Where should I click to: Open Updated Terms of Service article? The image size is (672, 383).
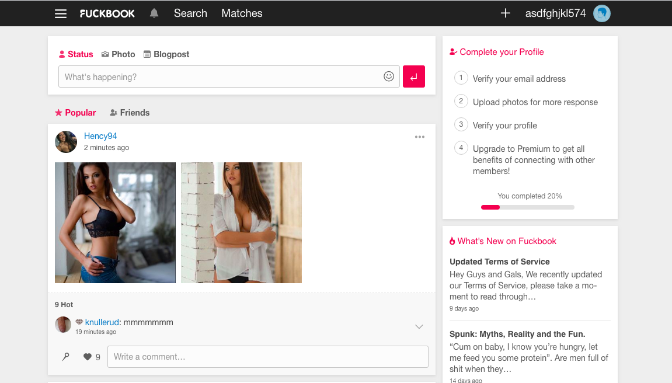(499, 262)
